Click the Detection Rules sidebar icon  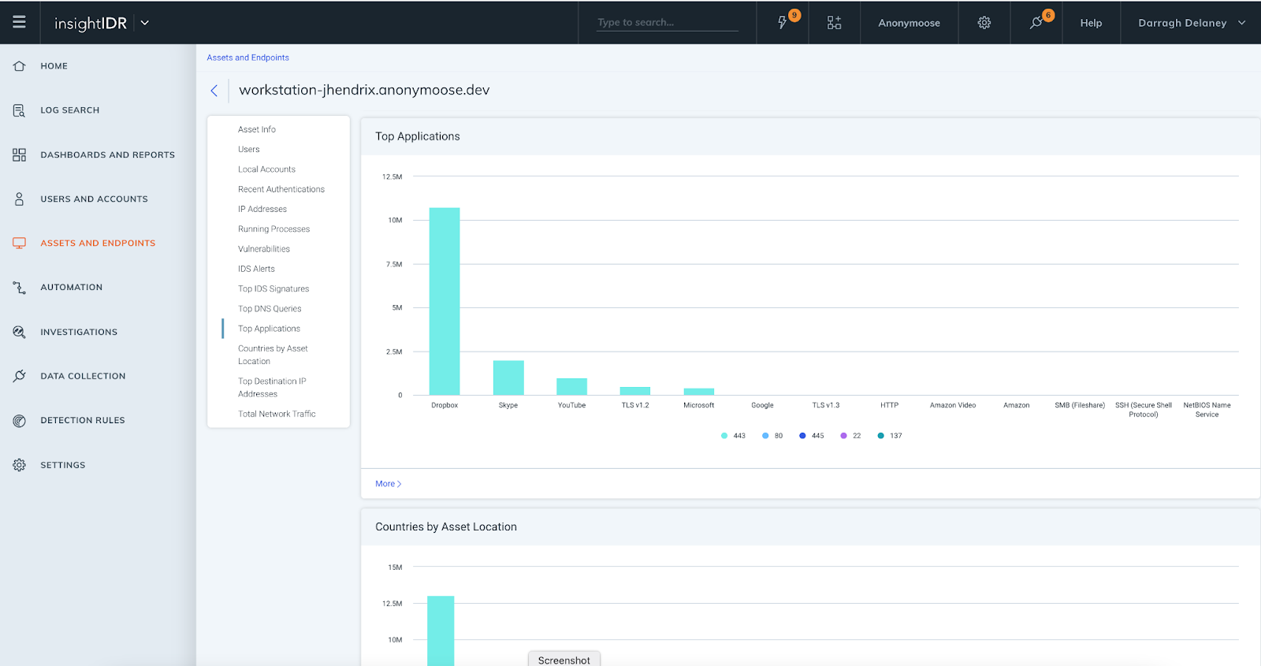[x=20, y=421]
